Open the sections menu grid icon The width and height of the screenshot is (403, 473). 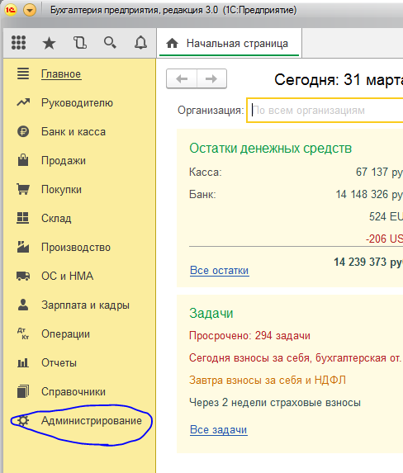tap(19, 43)
